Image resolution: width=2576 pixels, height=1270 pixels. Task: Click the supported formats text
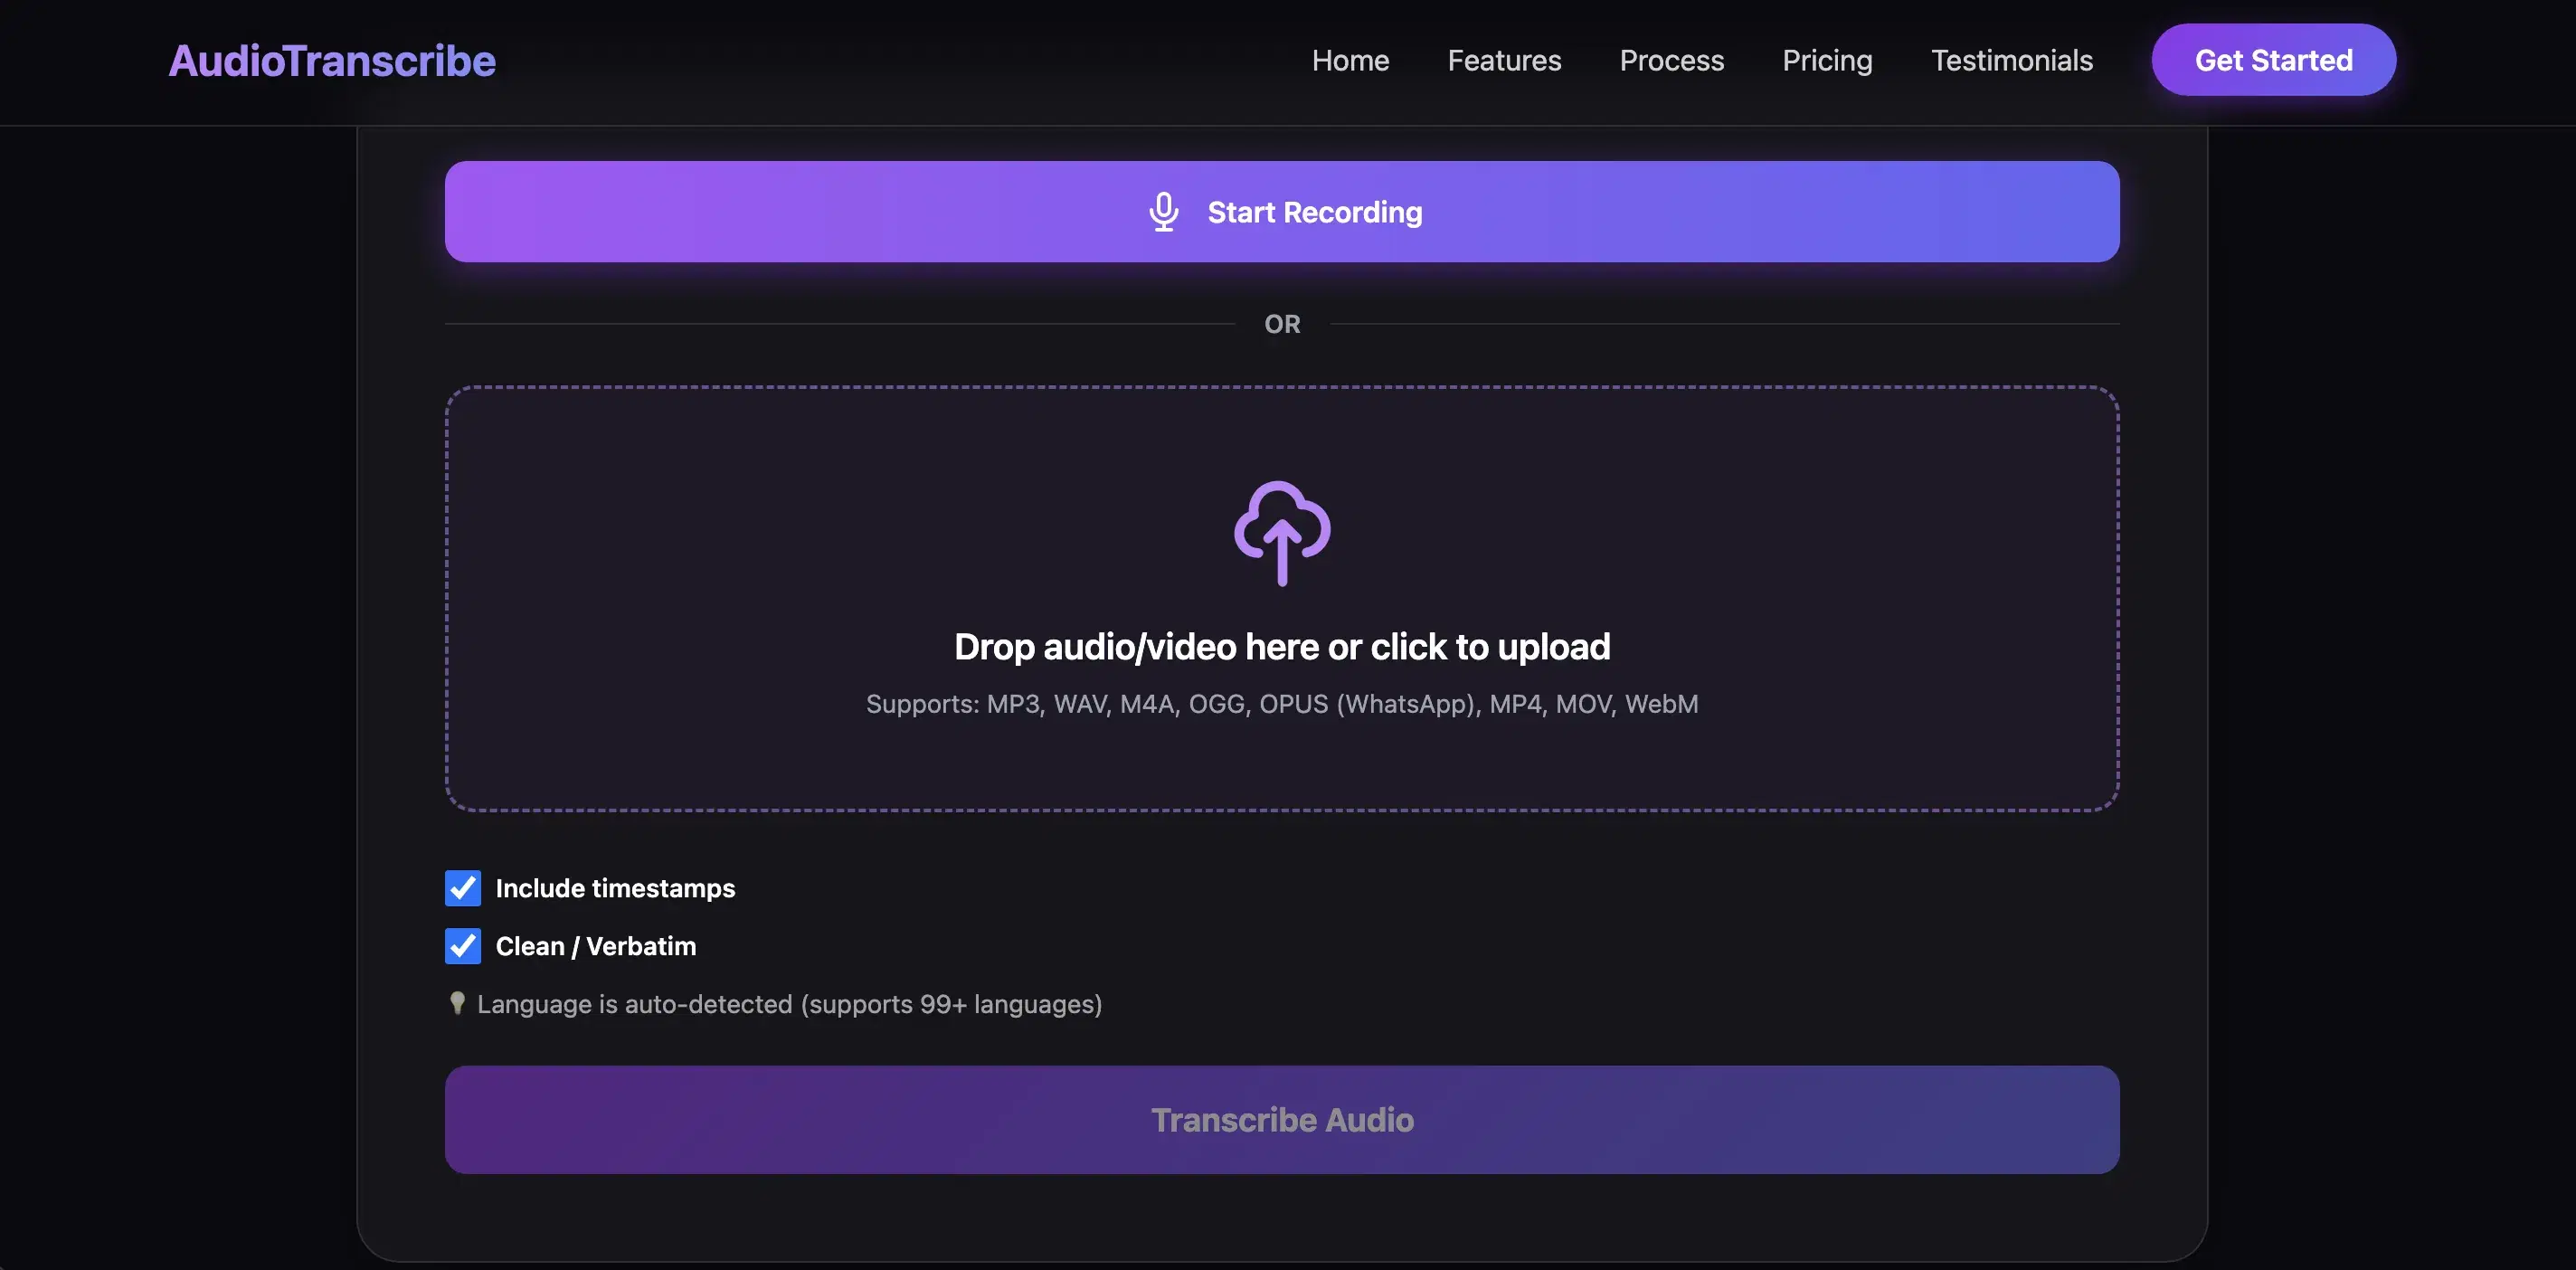point(1281,703)
